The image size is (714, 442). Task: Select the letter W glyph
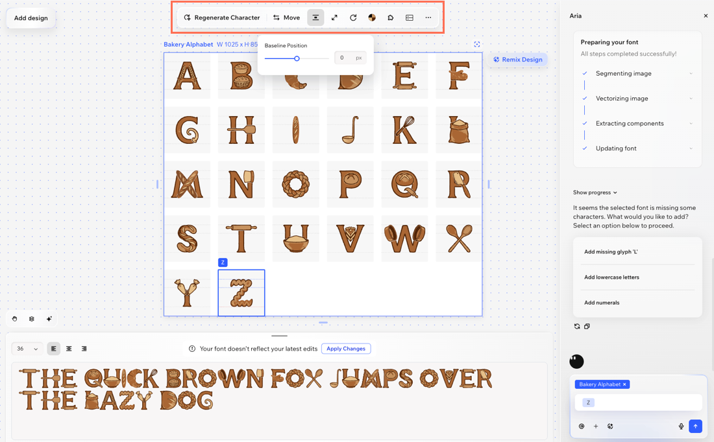tap(404, 238)
